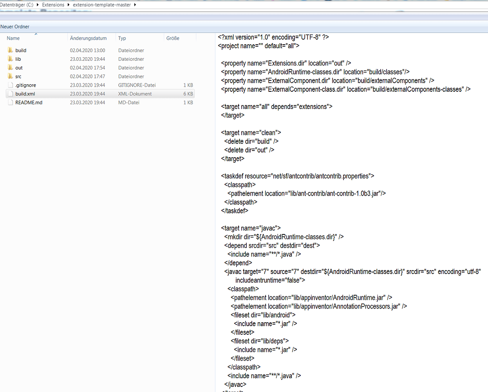This screenshot has width=488, height=392.
Task: Select the lib folder name
Action: pyautogui.click(x=18, y=59)
